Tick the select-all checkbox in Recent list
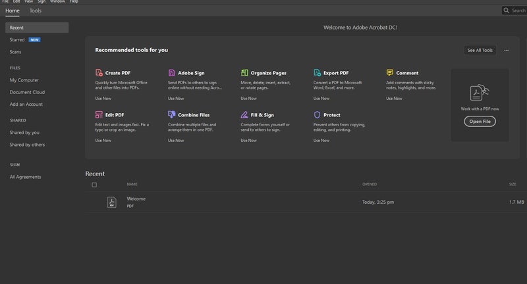527x284 pixels. (94, 185)
